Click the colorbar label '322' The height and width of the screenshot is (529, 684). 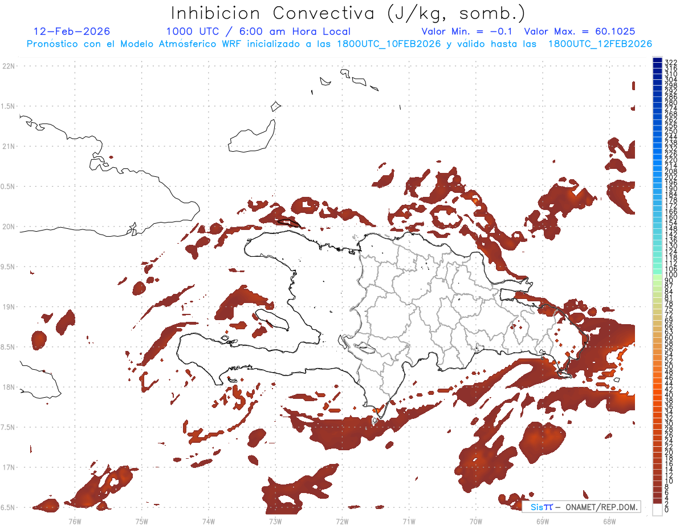click(670, 62)
